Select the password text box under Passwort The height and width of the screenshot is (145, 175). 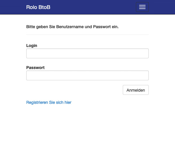(87, 75)
